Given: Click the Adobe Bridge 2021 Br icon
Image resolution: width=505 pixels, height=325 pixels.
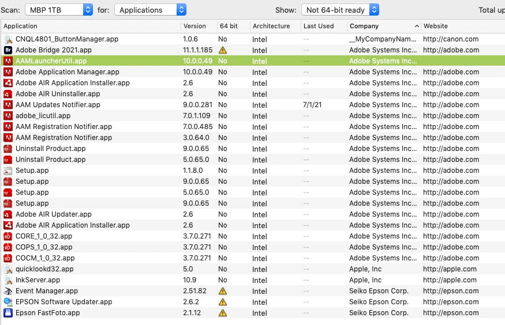Looking at the screenshot, I should click(8, 50).
